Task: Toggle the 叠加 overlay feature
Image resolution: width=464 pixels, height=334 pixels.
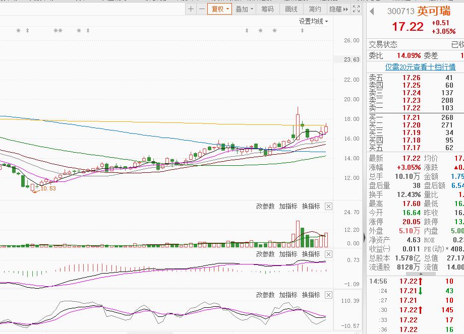Action: point(242,9)
